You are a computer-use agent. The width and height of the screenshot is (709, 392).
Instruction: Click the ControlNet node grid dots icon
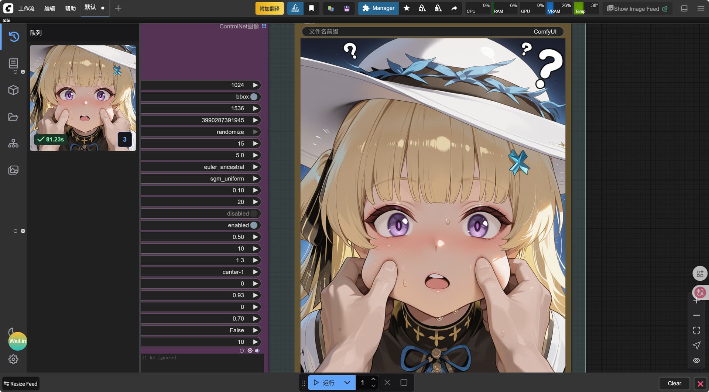(264, 26)
